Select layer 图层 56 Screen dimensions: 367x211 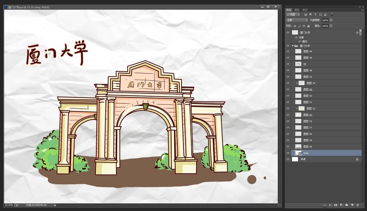326,134
